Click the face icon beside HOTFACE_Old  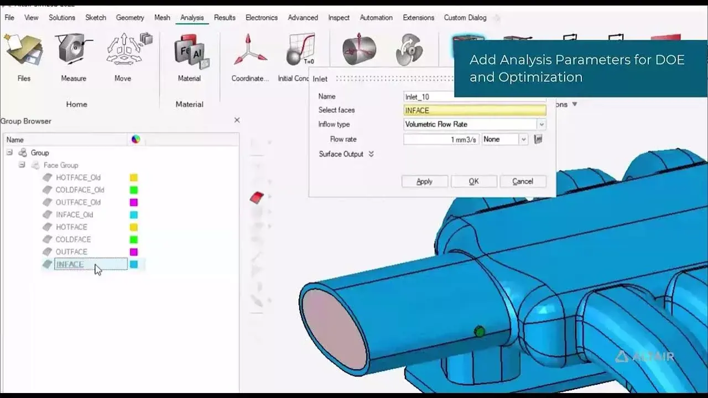coord(48,177)
